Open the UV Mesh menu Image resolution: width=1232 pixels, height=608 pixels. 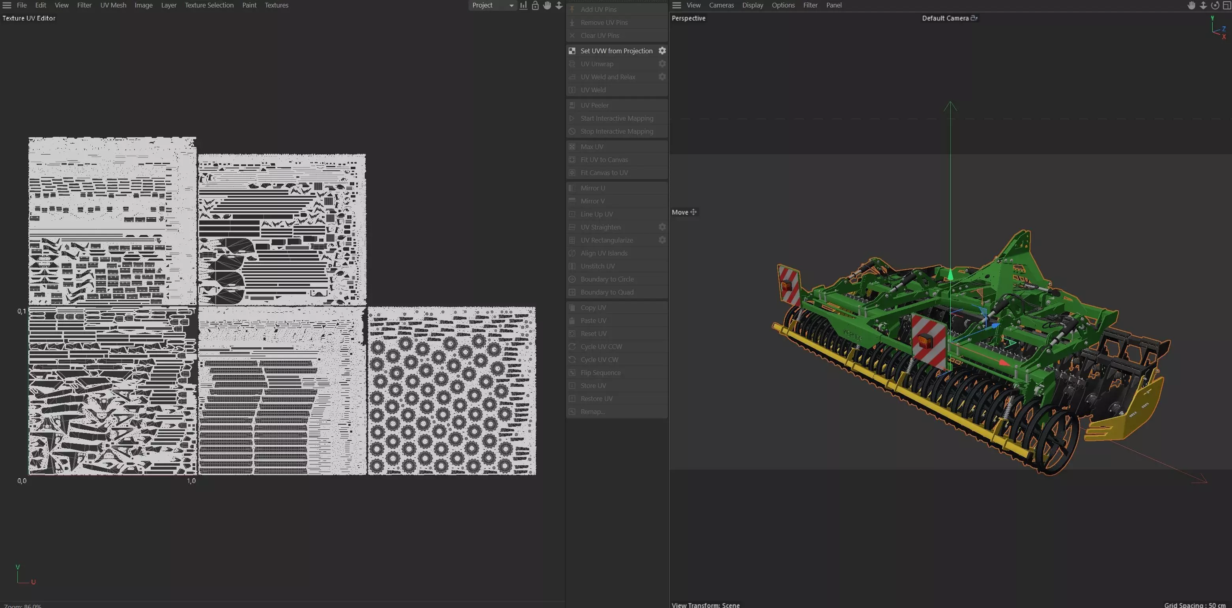pos(113,5)
